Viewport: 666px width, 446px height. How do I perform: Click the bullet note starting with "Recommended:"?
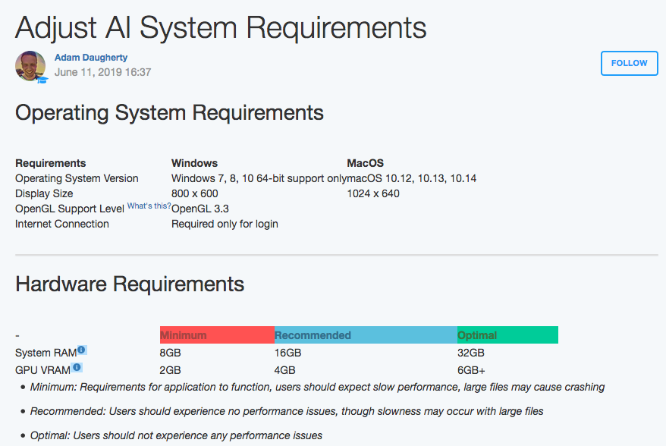287,412
